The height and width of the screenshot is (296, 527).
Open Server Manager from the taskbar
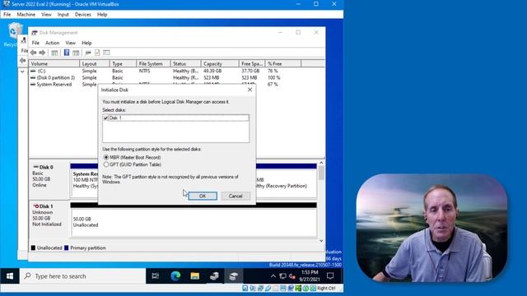214,276
